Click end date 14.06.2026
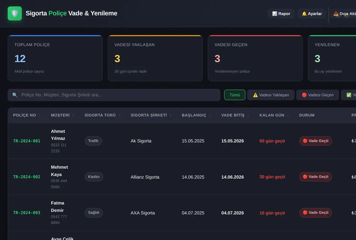 233,177
